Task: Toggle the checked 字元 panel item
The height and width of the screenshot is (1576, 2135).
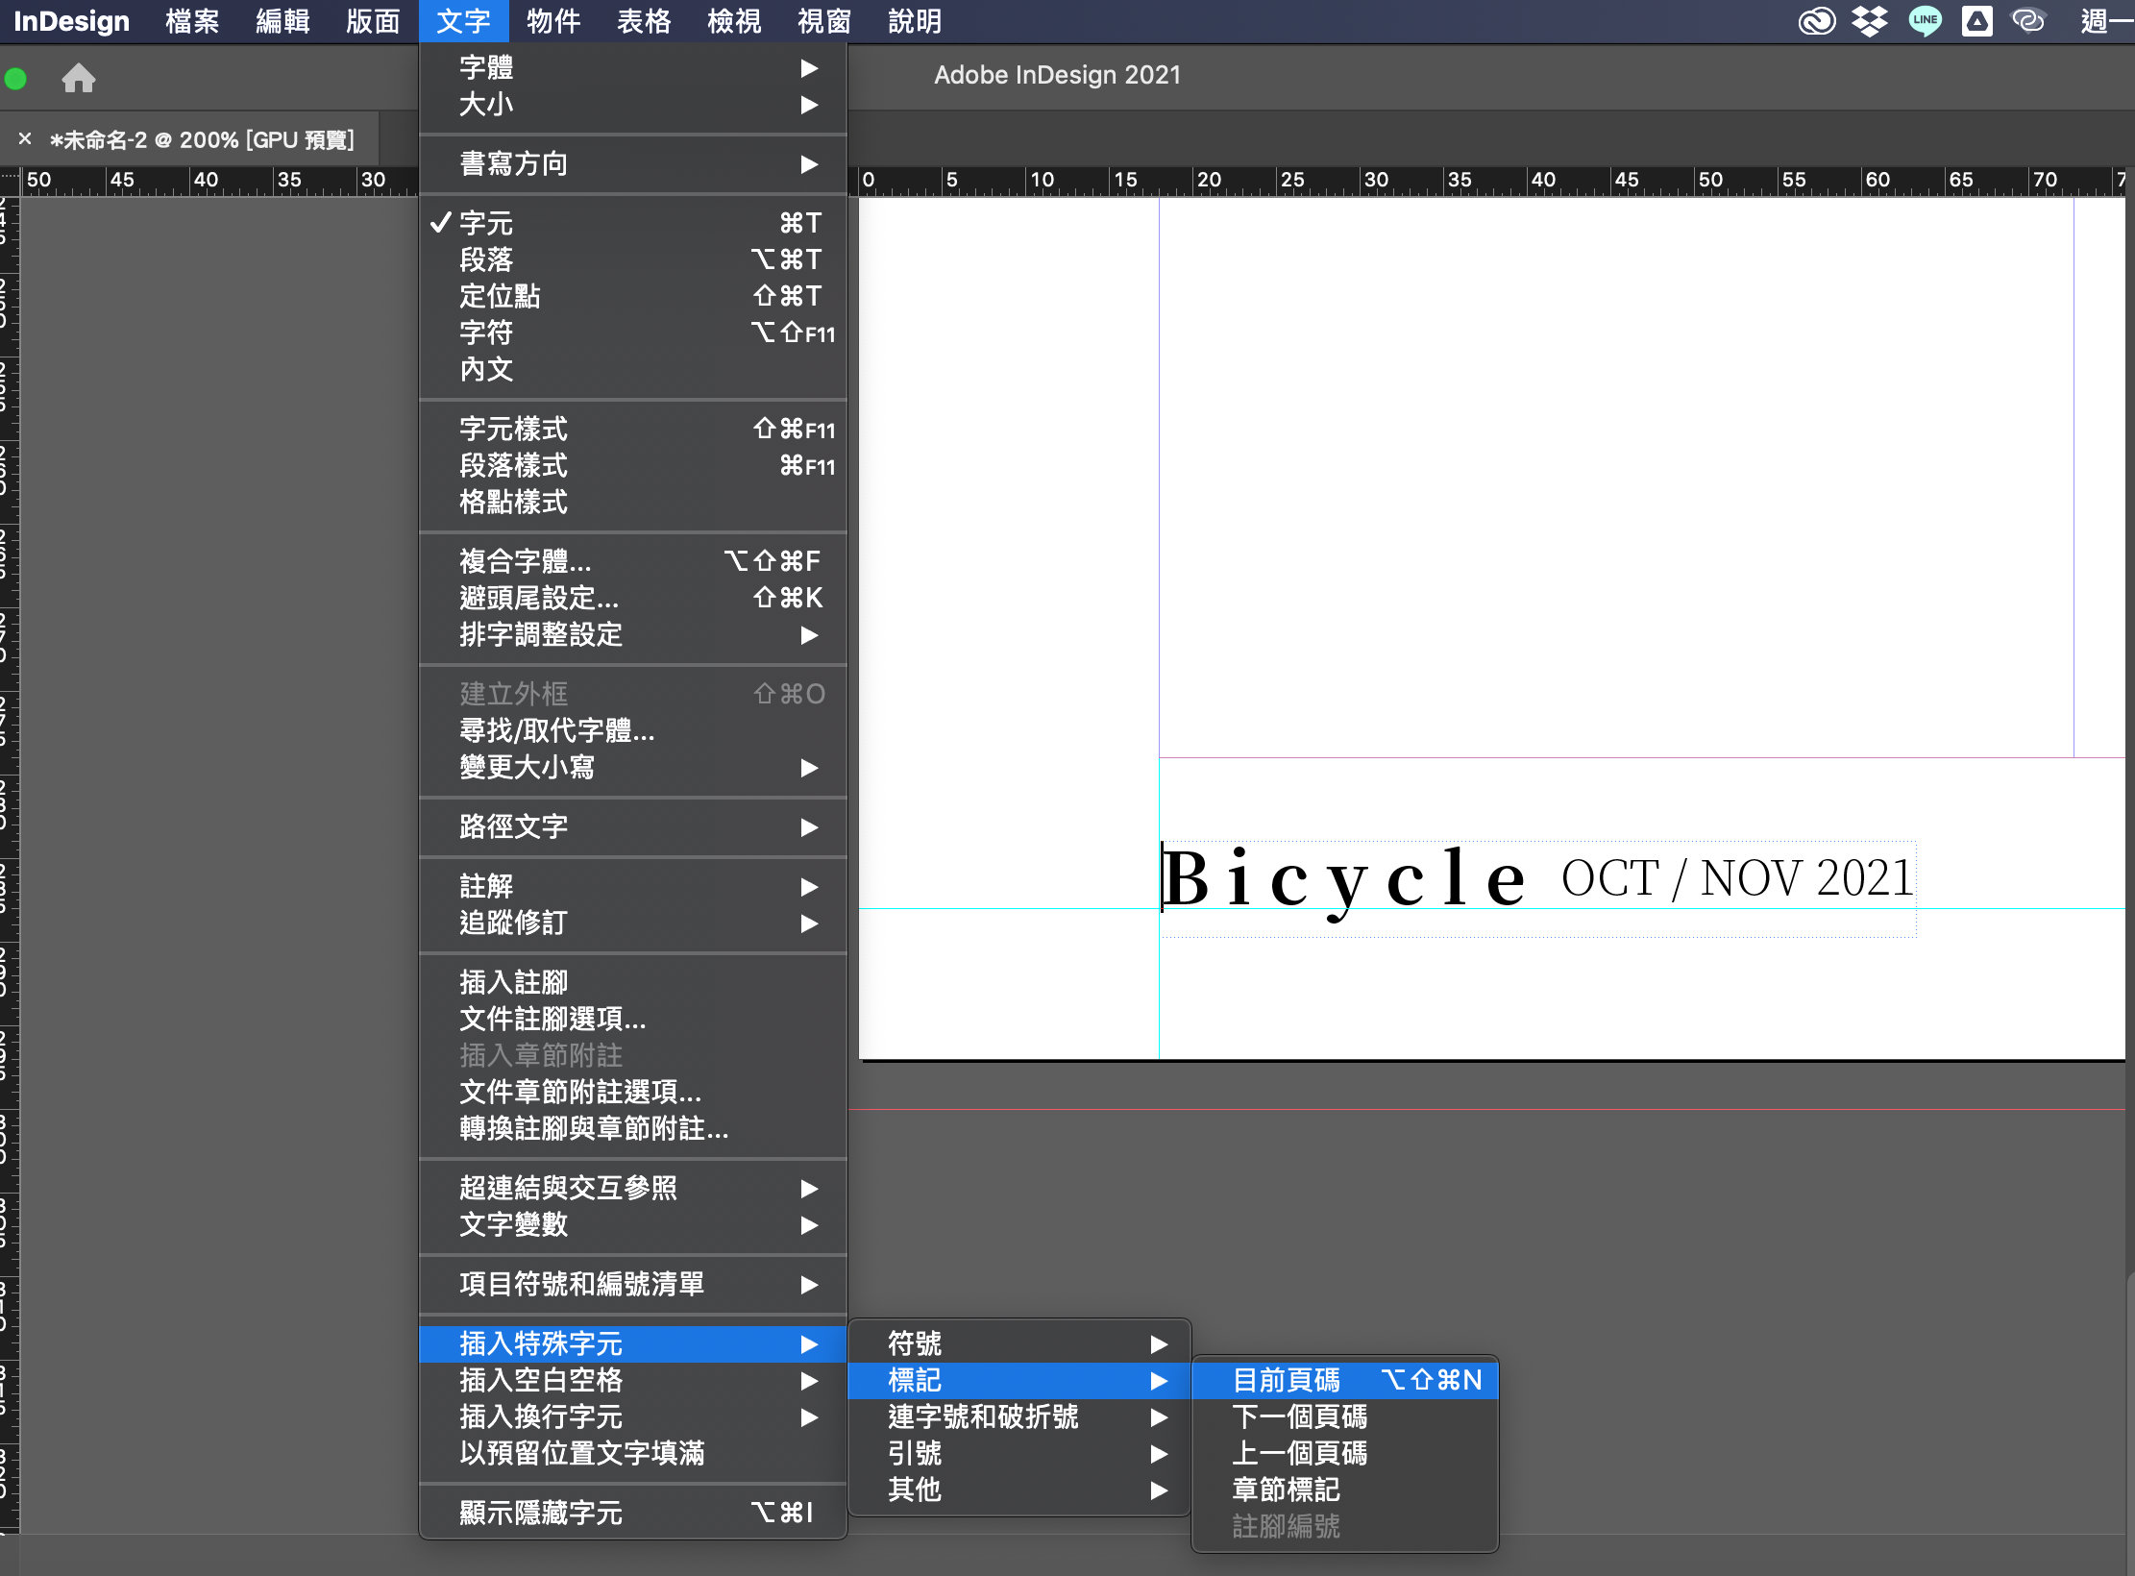Action: [486, 223]
